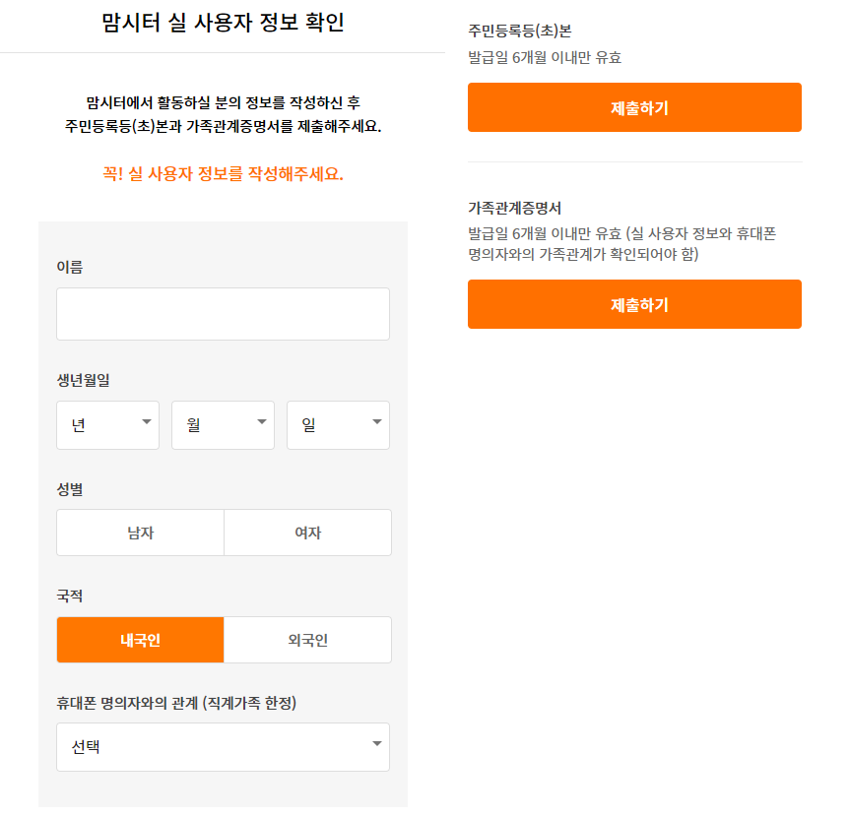Select 남자 as gender
The width and height of the screenshot is (849, 817).
point(140,533)
